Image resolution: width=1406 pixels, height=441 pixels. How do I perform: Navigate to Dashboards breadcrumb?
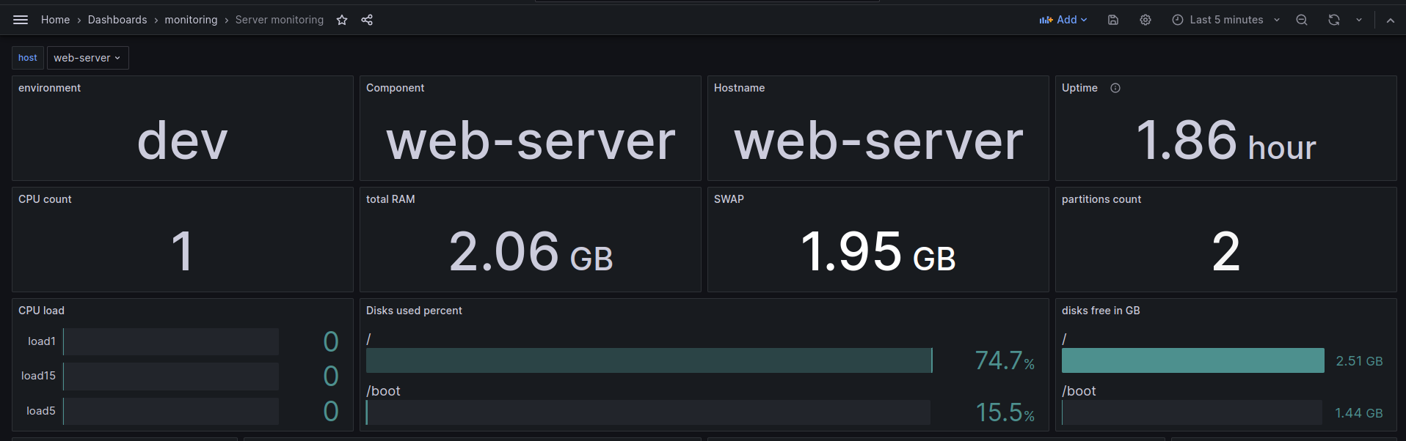click(117, 20)
